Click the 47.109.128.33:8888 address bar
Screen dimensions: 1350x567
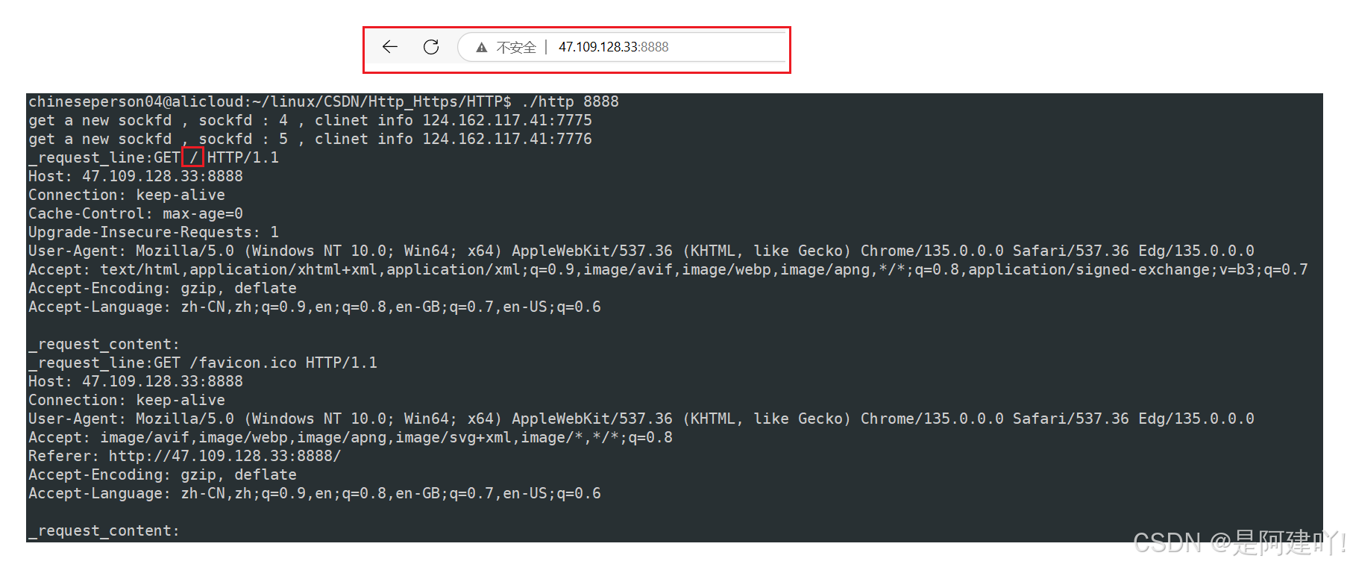click(613, 47)
